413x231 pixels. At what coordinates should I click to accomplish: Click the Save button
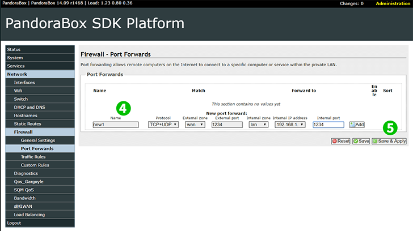(x=361, y=141)
